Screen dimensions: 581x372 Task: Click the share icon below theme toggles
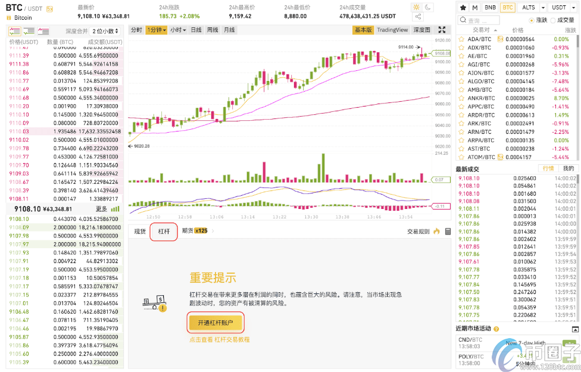click(x=418, y=17)
